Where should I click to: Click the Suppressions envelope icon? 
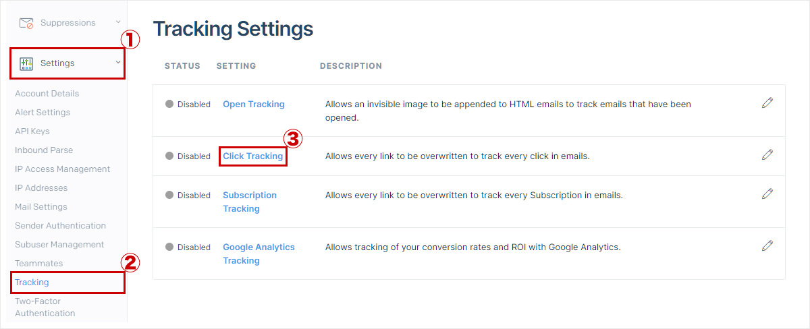pos(26,23)
